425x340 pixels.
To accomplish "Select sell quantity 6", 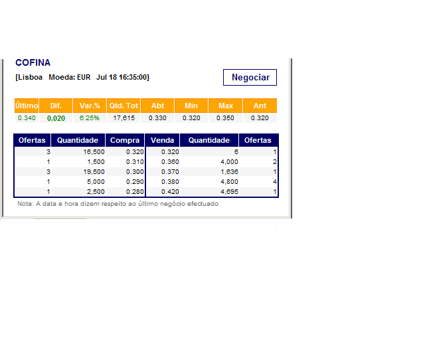I will click(236, 152).
